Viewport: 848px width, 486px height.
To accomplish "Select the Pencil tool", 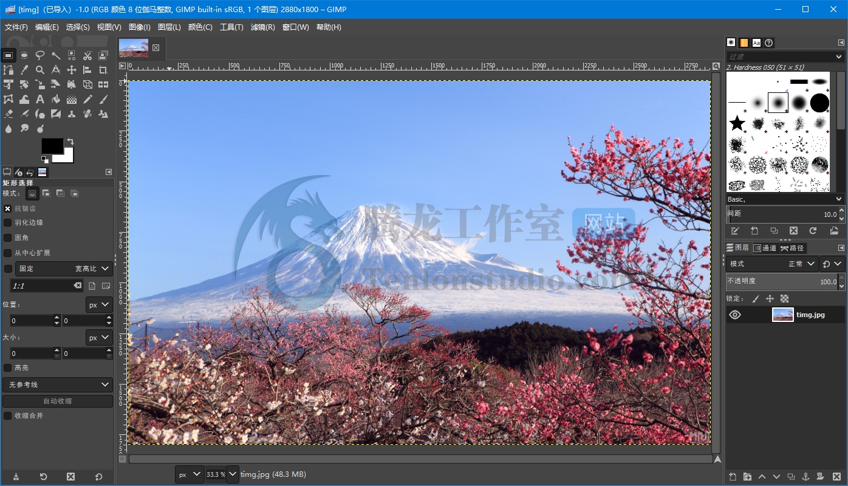I will [x=87, y=99].
